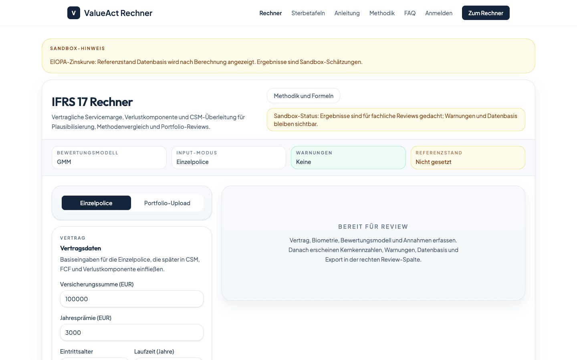Image resolution: width=577 pixels, height=360 pixels.
Task: Click the Sandbox-Status notice text
Action: click(x=395, y=120)
